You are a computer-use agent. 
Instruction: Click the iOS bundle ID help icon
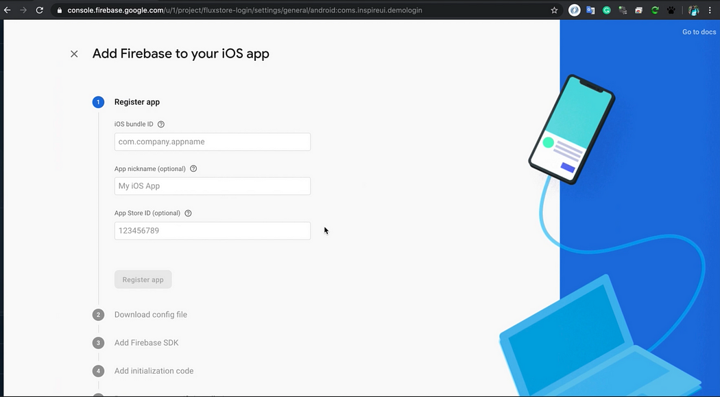[x=161, y=125]
